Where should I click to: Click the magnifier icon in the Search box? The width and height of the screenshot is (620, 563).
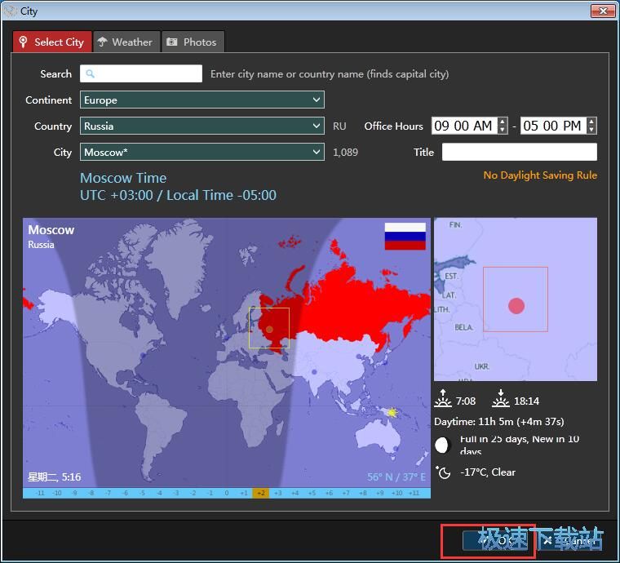tap(91, 73)
